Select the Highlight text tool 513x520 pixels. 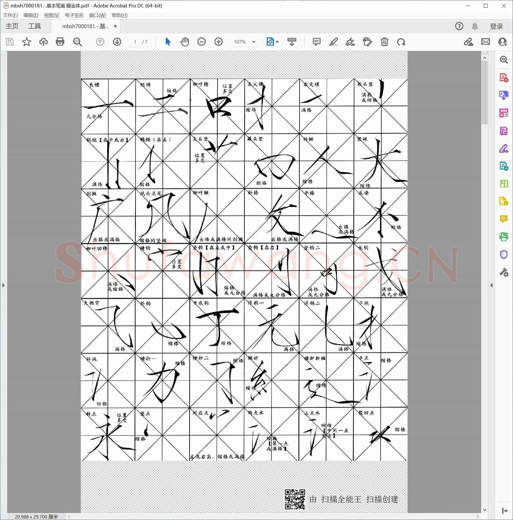(x=333, y=42)
